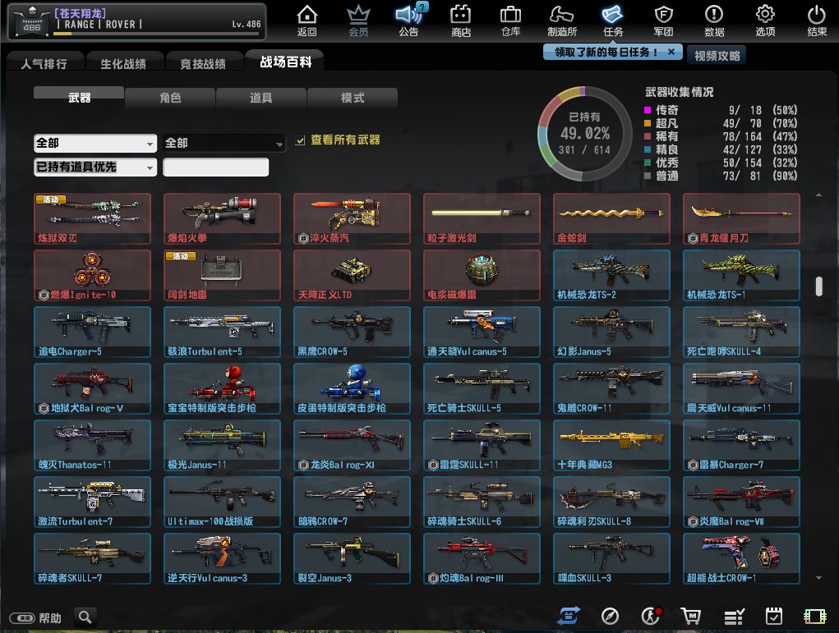Viewport: 839px width, 633px height.
Task: Toggle the 查看所有武器 checkbox
Action: pyautogui.click(x=301, y=140)
